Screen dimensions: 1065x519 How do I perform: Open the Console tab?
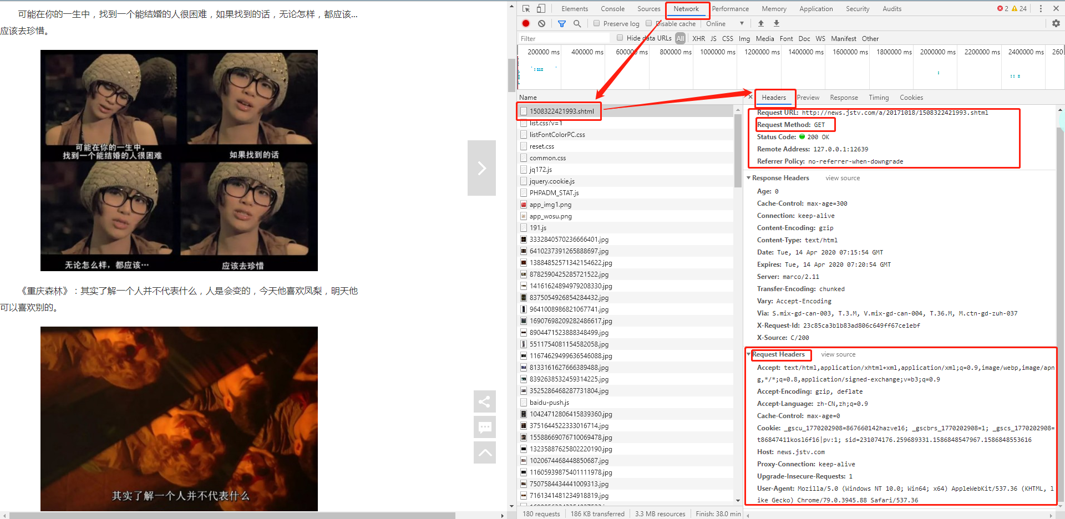612,8
